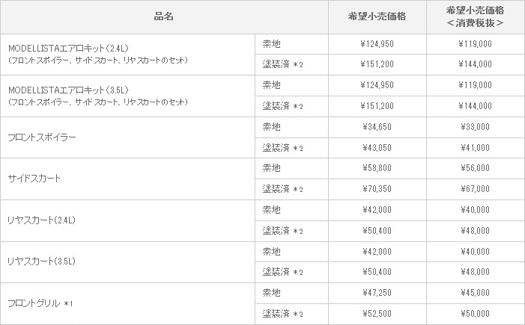Click the フロントスポイラー row label
525x325 pixels.
click(x=42, y=137)
